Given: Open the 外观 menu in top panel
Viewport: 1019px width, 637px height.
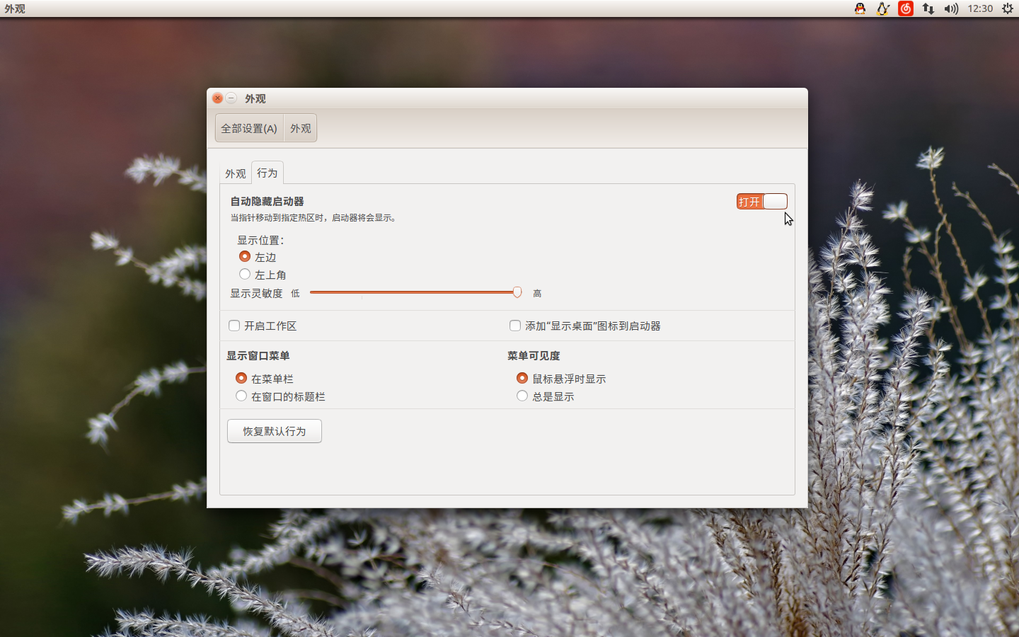Looking at the screenshot, I should (15, 8).
